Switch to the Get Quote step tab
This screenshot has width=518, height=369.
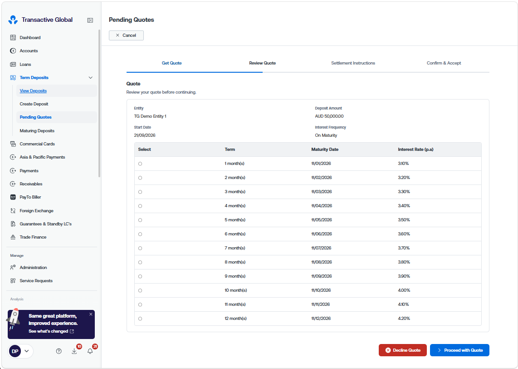coord(172,63)
